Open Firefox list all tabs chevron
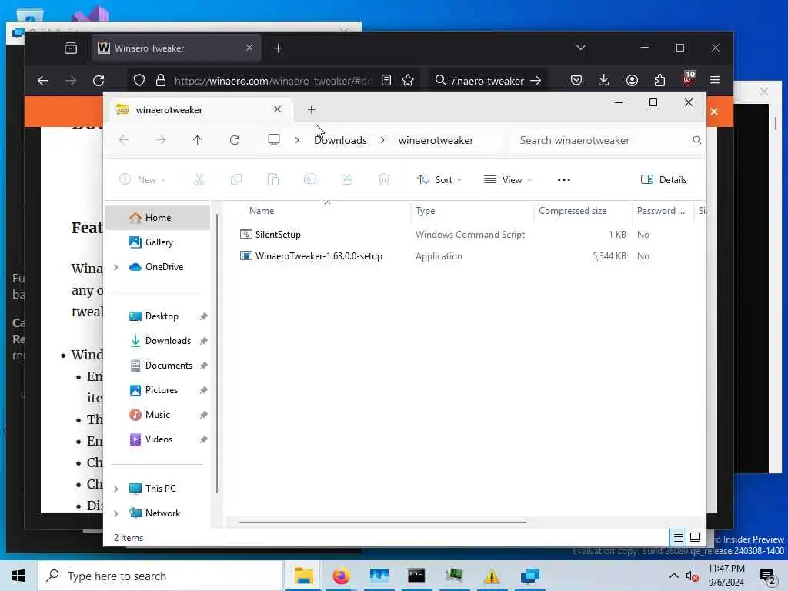This screenshot has height=591, width=788. click(x=581, y=48)
